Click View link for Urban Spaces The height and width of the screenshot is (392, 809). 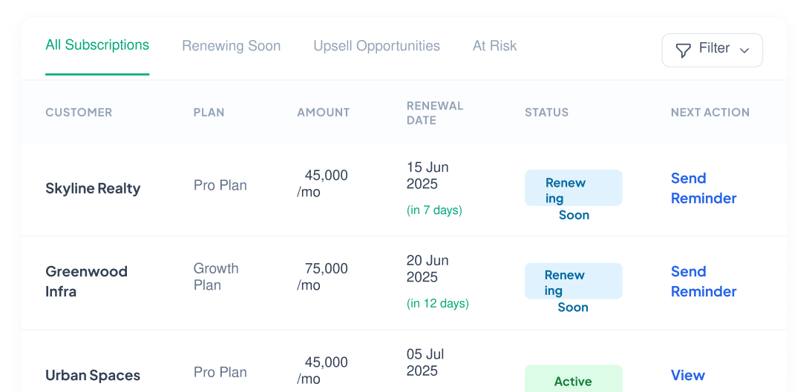pyautogui.click(x=688, y=375)
